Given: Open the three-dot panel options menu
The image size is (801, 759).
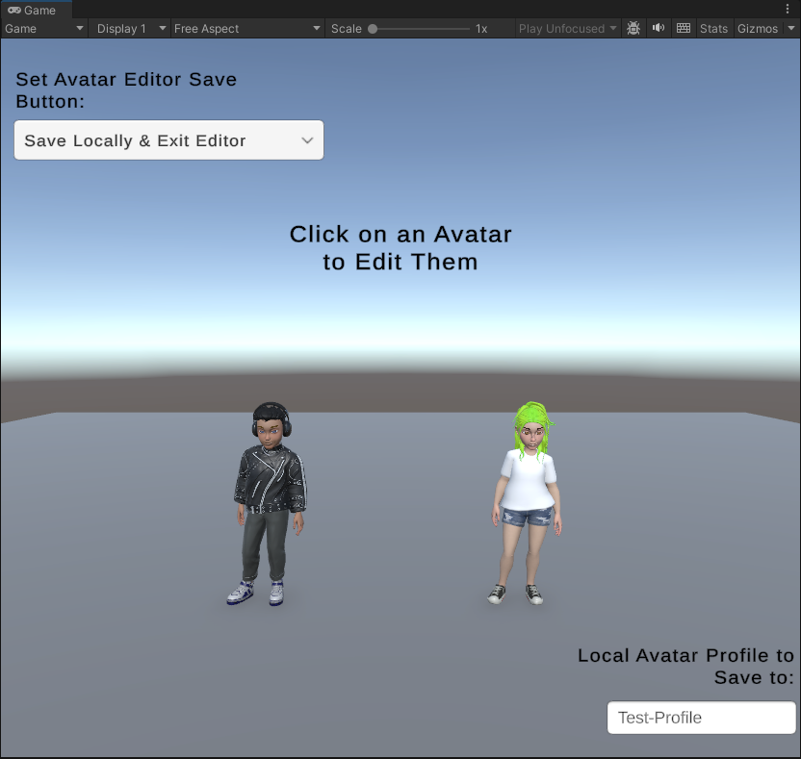Looking at the screenshot, I should point(787,9).
